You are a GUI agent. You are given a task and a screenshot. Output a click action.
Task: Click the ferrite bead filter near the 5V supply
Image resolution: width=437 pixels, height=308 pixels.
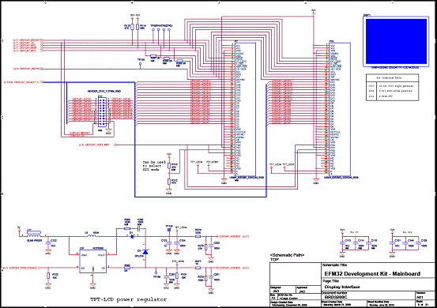(x=34, y=234)
